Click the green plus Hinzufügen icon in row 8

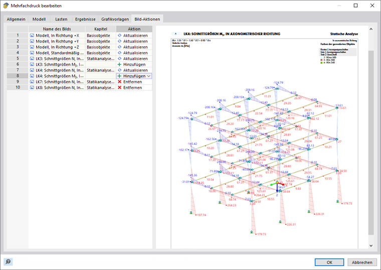click(x=119, y=76)
